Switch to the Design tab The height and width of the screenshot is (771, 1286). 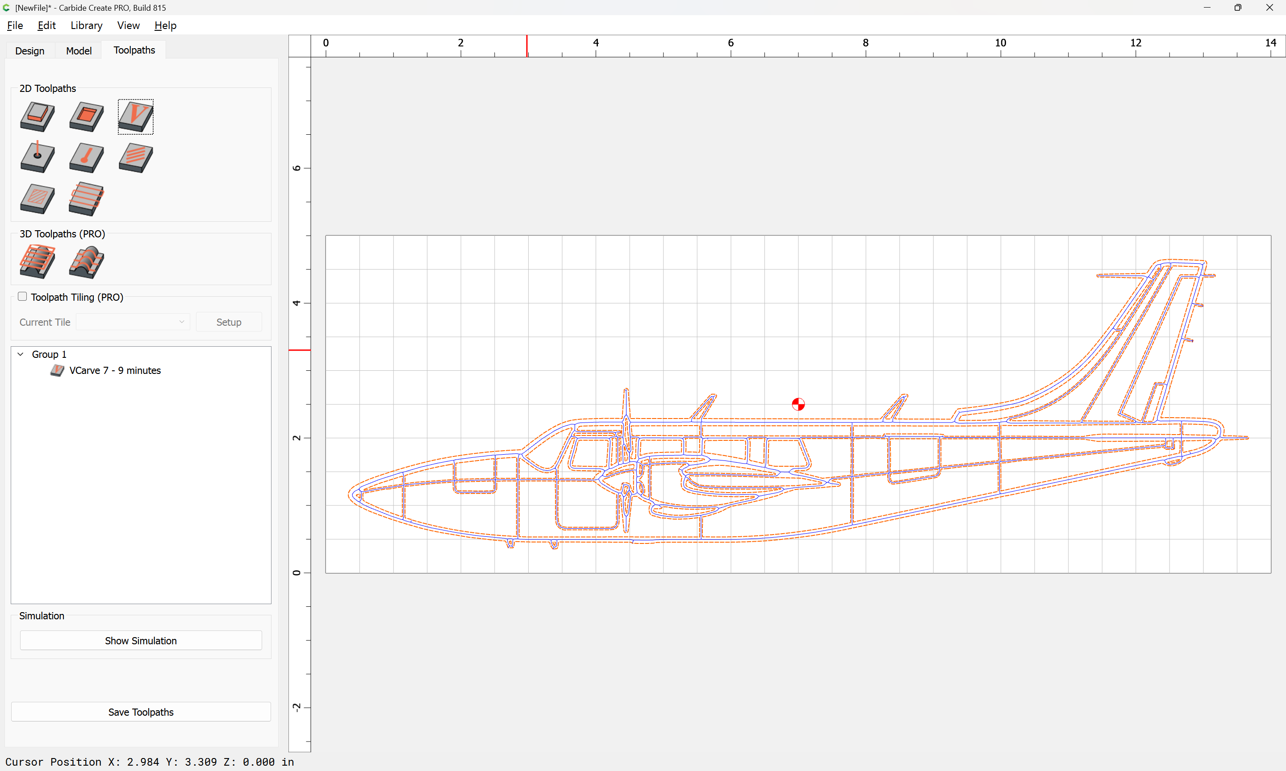[x=29, y=50]
